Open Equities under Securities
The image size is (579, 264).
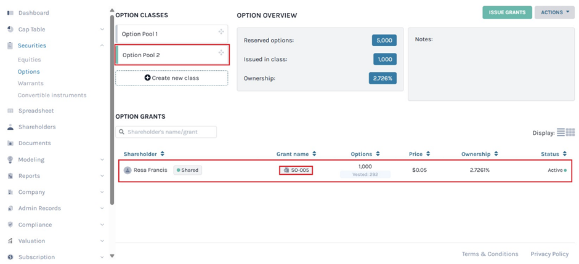tap(29, 60)
